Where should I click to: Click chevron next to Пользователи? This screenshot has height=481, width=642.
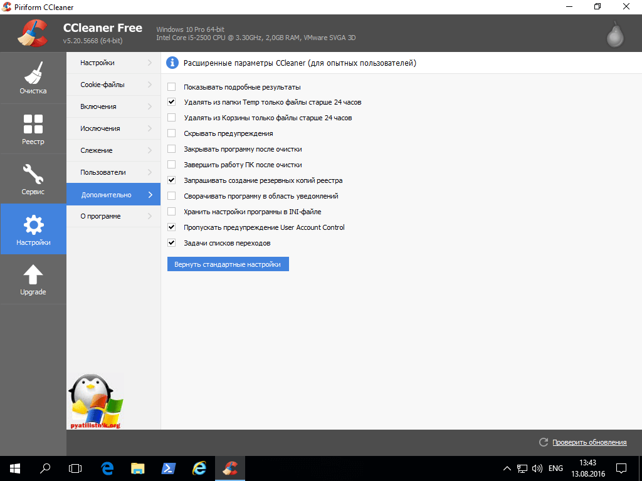point(150,172)
